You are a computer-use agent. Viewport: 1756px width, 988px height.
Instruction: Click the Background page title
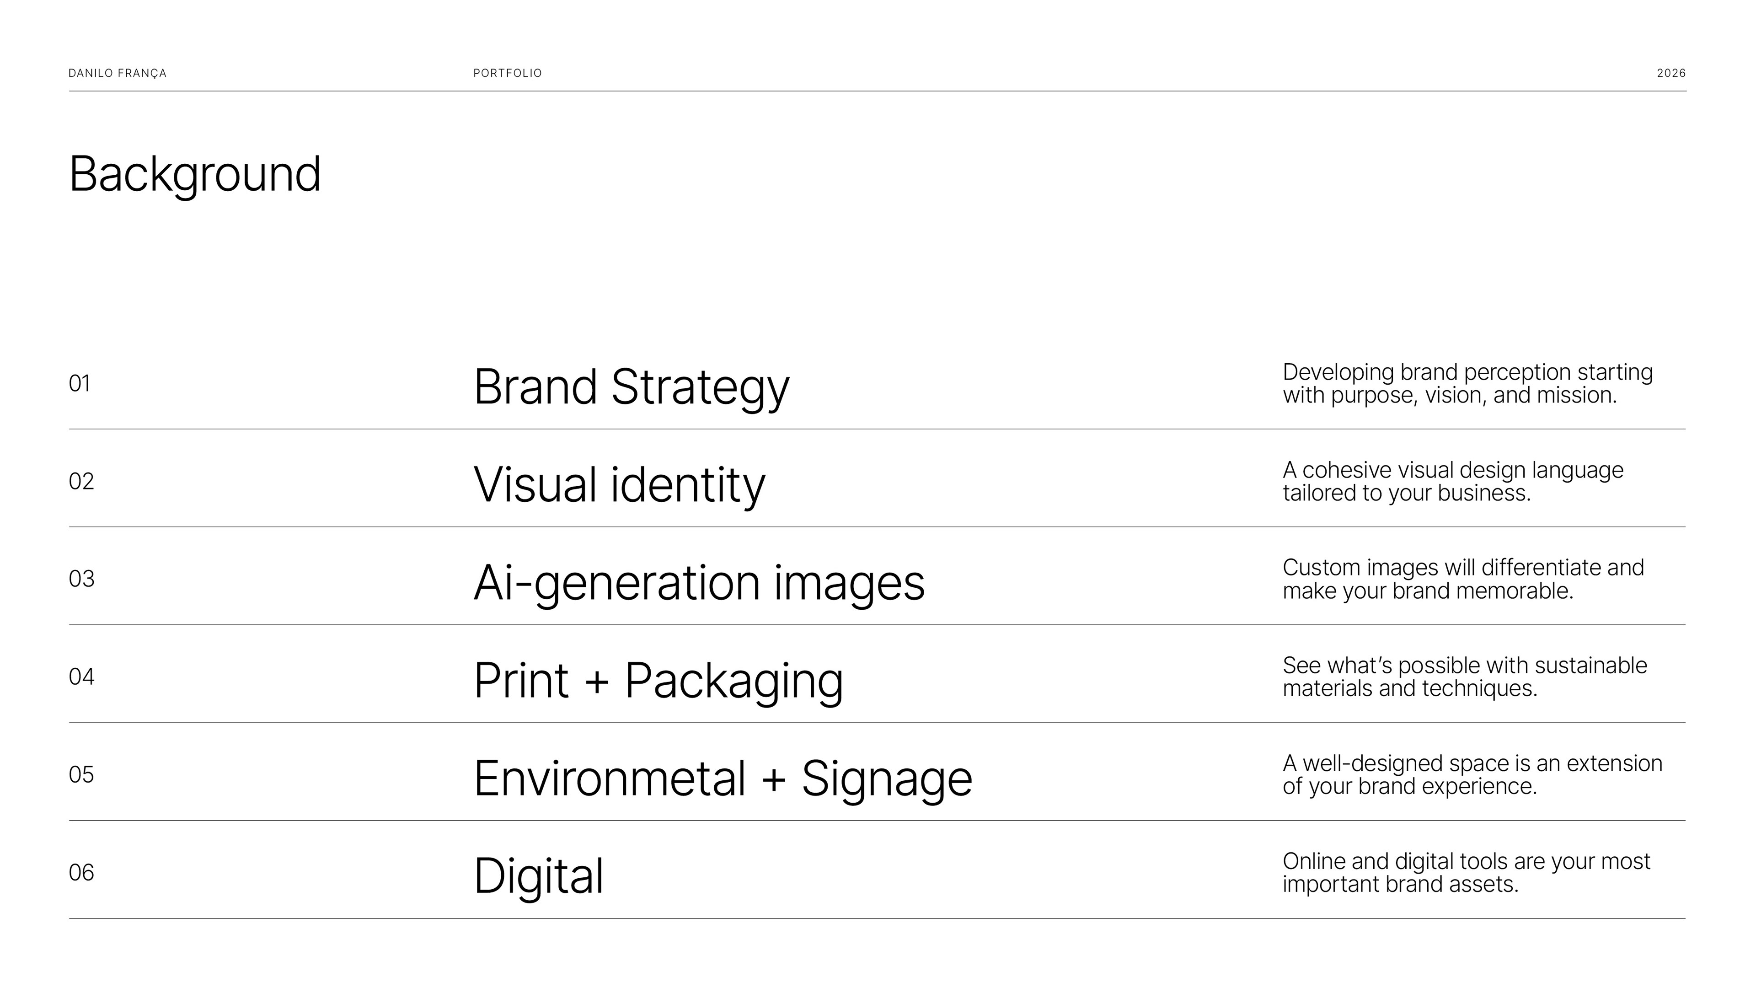click(195, 175)
